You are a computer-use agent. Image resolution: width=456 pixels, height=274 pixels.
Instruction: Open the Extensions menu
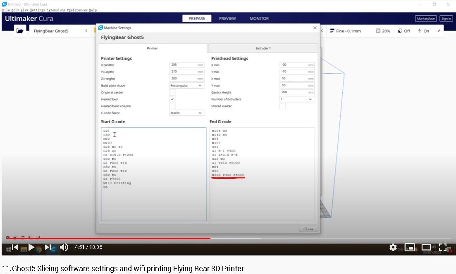(x=56, y=10)
